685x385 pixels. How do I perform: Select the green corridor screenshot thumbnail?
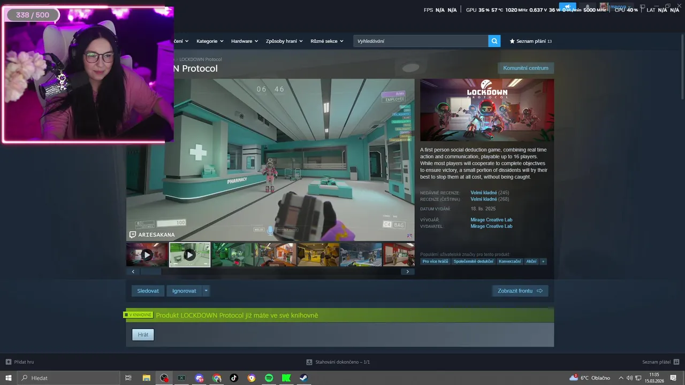(232, 255)
